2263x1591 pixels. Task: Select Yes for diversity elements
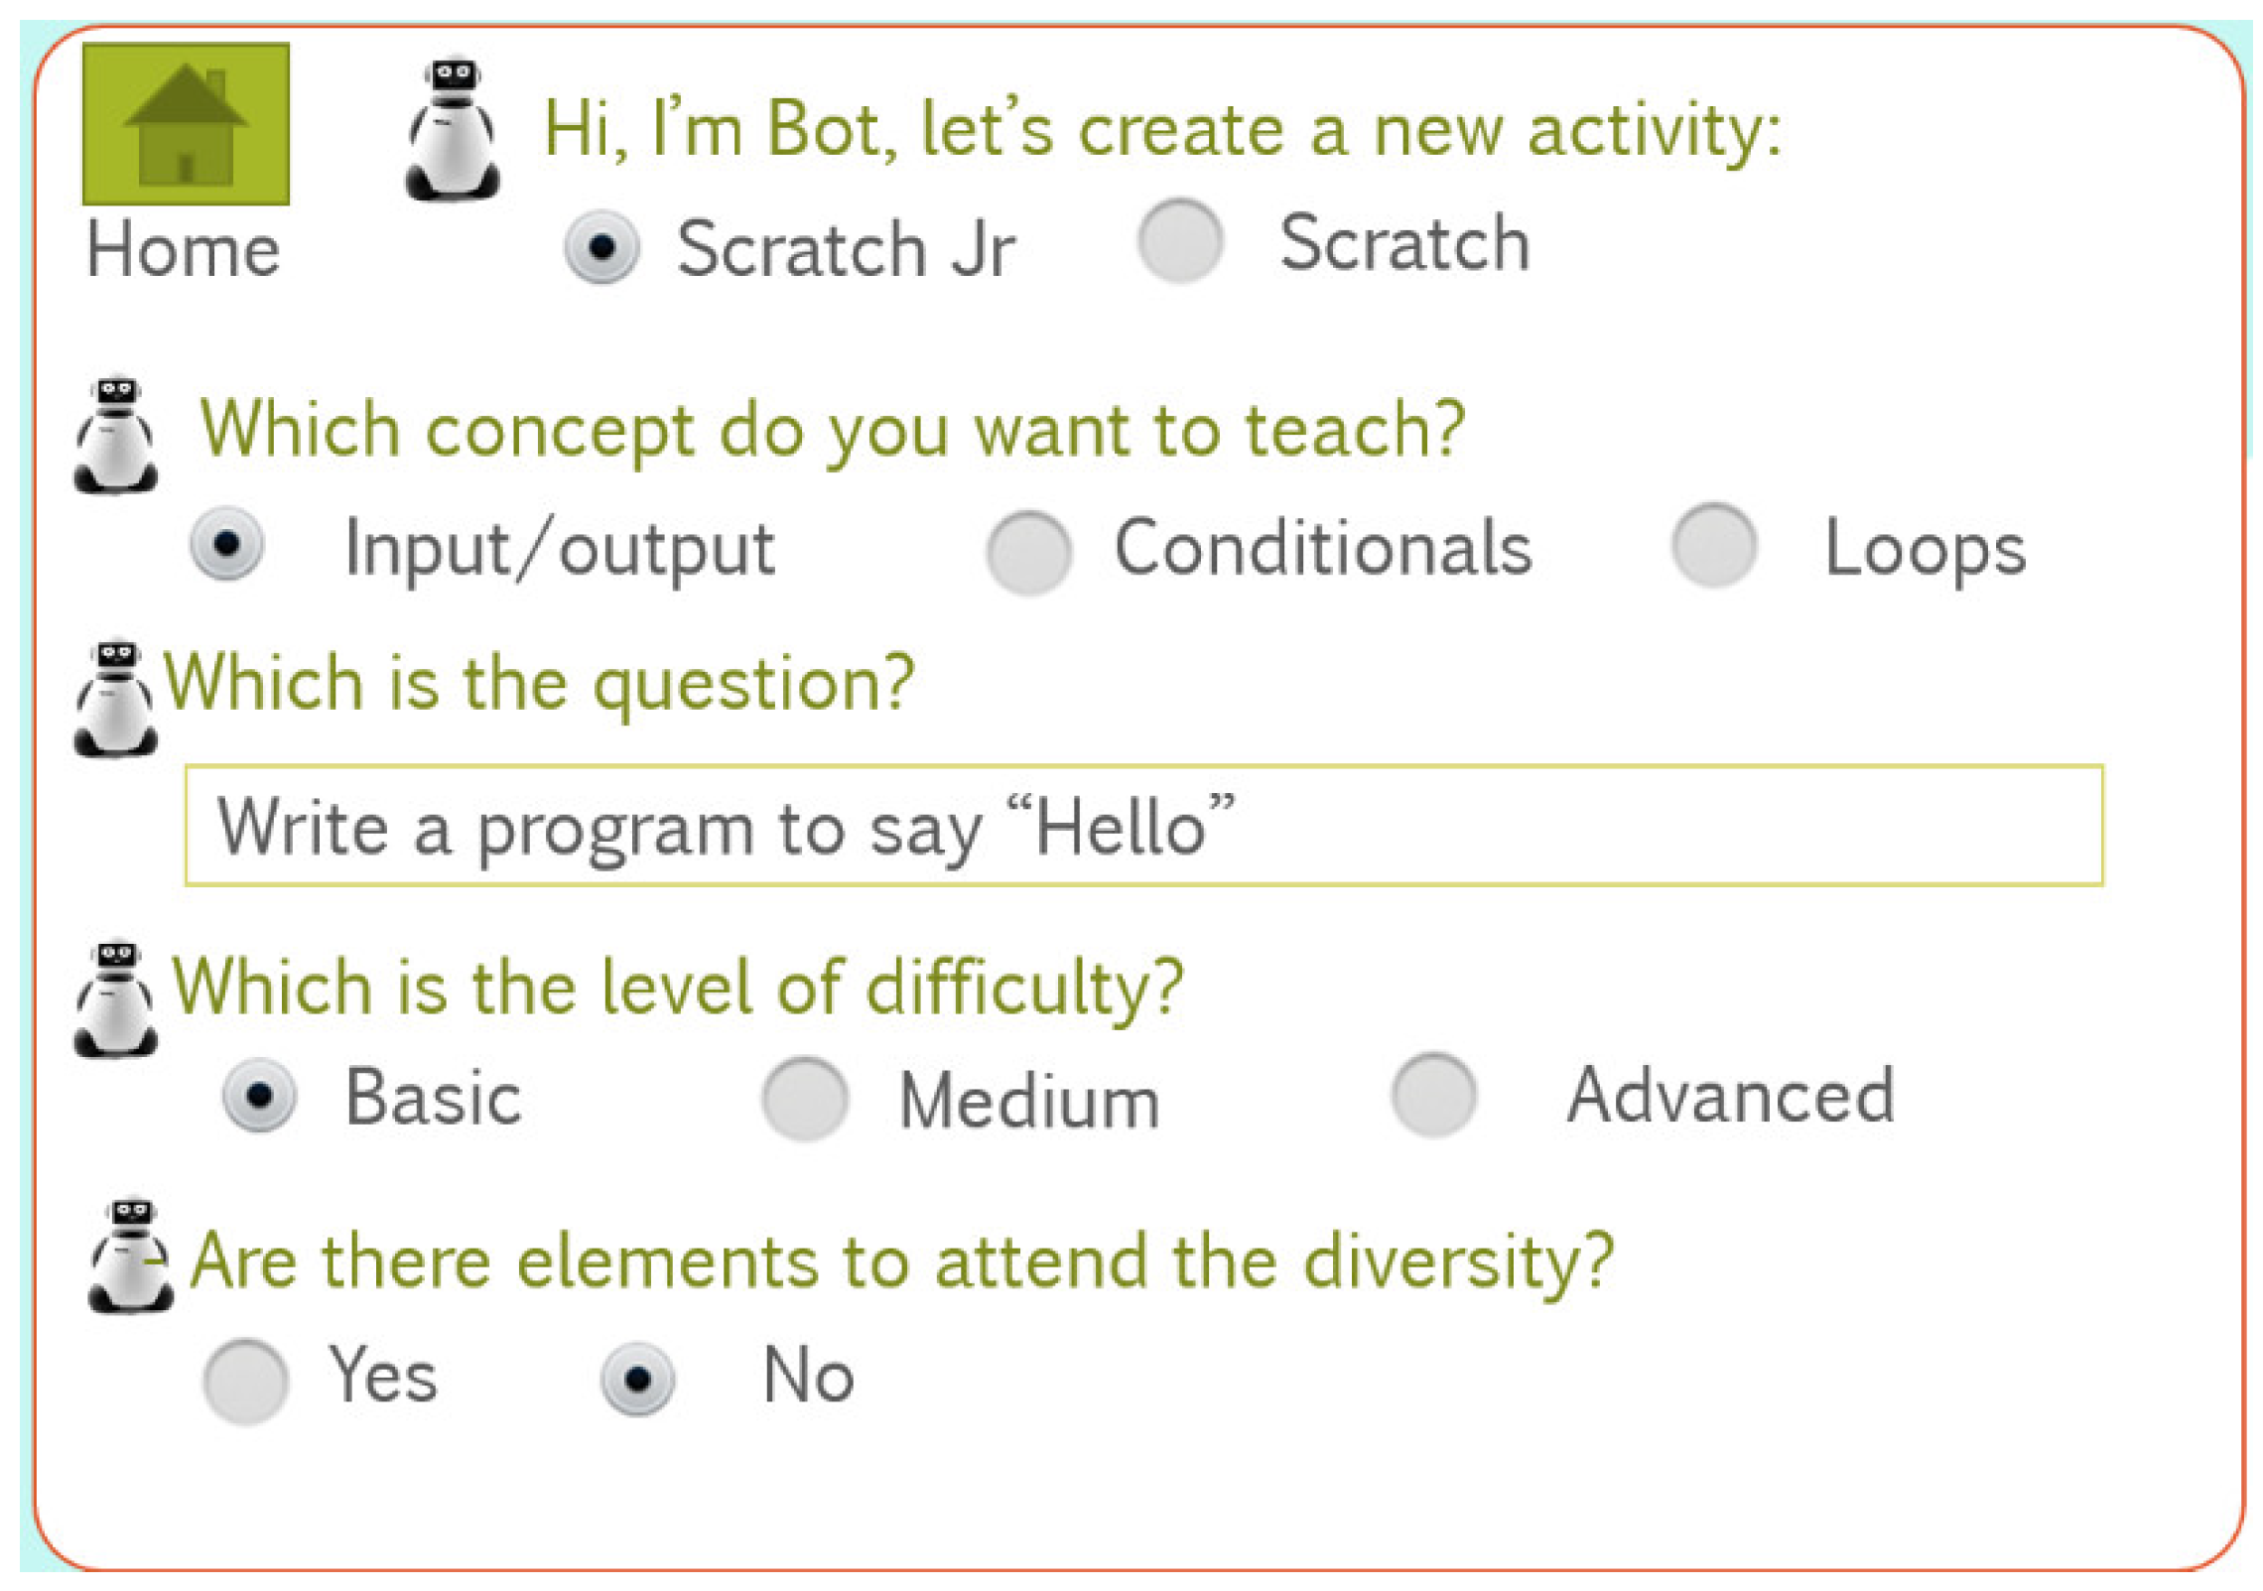click(x=245, y=1381)
